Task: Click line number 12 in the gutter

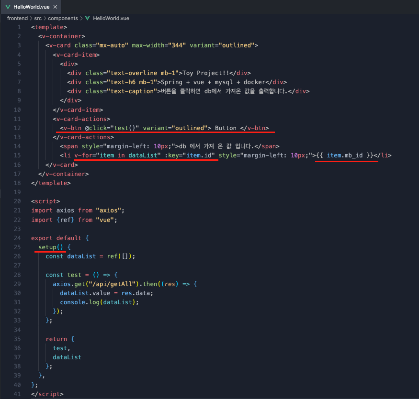Action: pyautogui.click(x=17, y=128)
